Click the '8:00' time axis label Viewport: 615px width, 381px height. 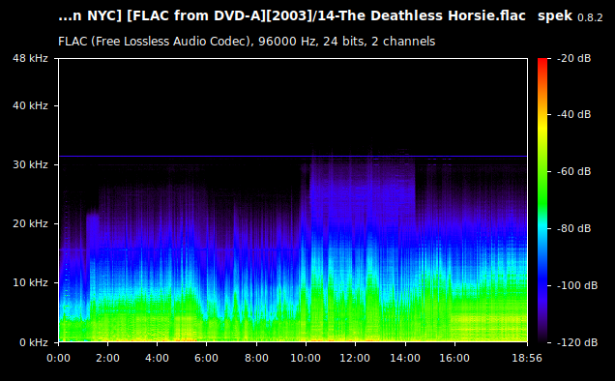tap(256, 358)
